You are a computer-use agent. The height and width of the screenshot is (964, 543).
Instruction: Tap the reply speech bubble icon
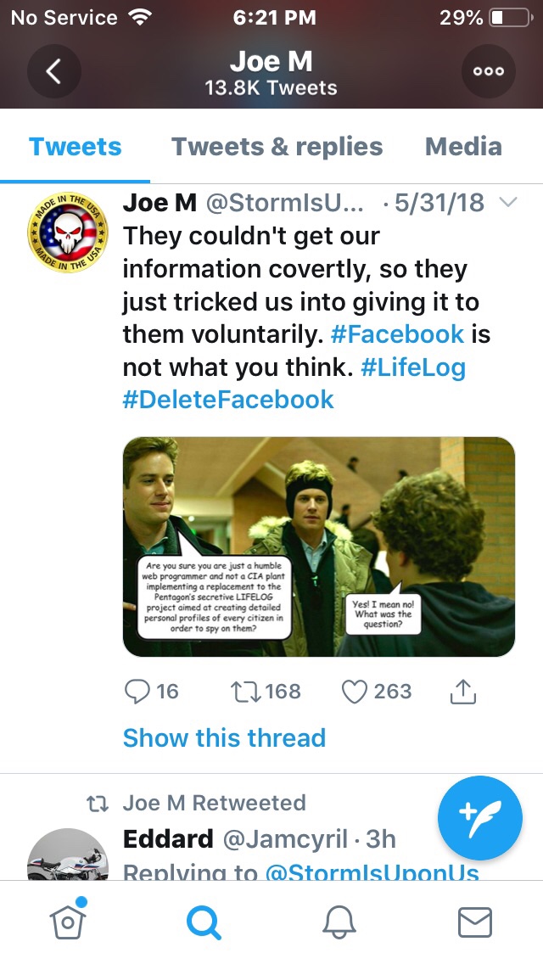[x=137, y=692]
